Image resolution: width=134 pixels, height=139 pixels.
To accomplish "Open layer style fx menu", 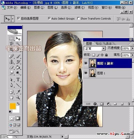I will point(95,104).
